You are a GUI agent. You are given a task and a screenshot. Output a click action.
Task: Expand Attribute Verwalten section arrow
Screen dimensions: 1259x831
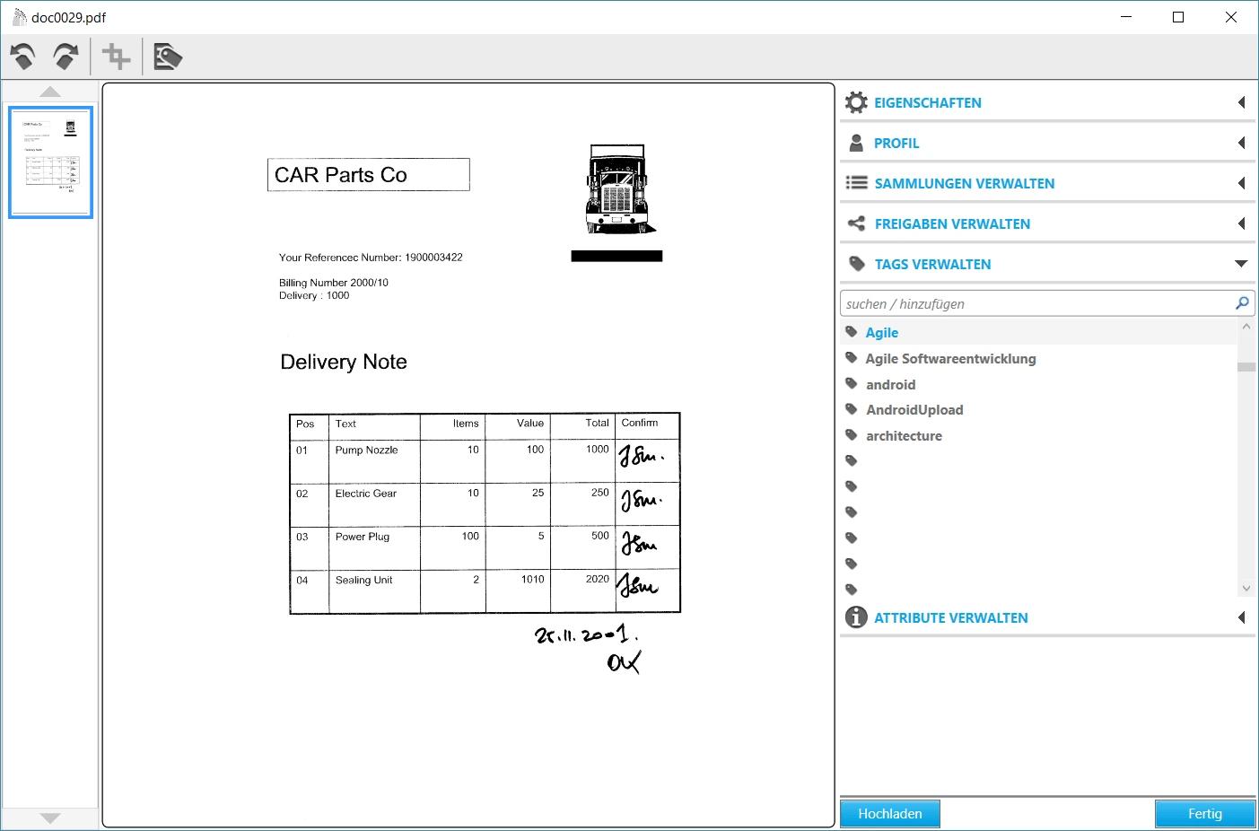pyautogui.click(x=1241, y=617)
